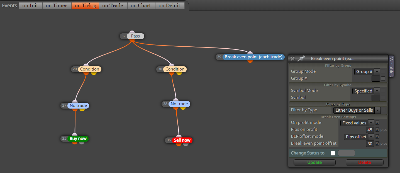Toggle the Break even point offset checkbox
This screenshot has width=400, height=173.
click(x=377, y=144)
